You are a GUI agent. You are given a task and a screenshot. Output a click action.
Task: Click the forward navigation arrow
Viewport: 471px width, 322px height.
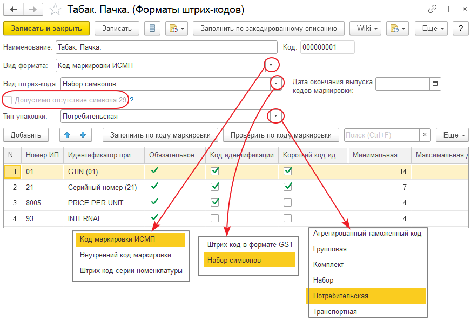tap(32, 9)
